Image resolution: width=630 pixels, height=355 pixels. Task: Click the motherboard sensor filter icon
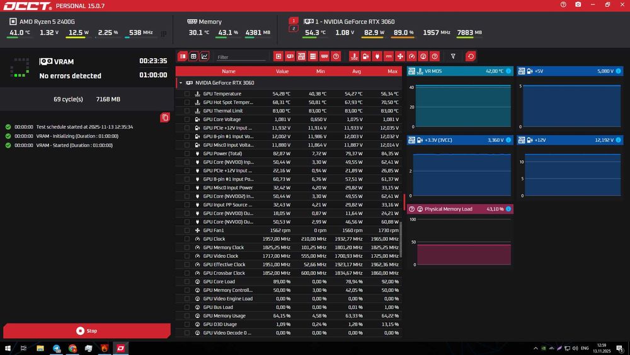(x=301, y=56)
